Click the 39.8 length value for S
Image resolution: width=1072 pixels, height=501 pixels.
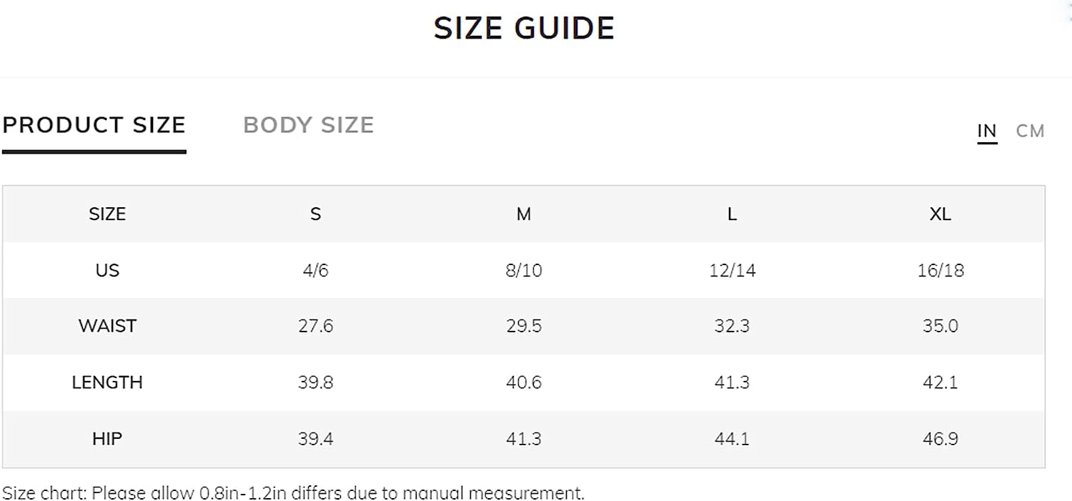pos(315,382)
